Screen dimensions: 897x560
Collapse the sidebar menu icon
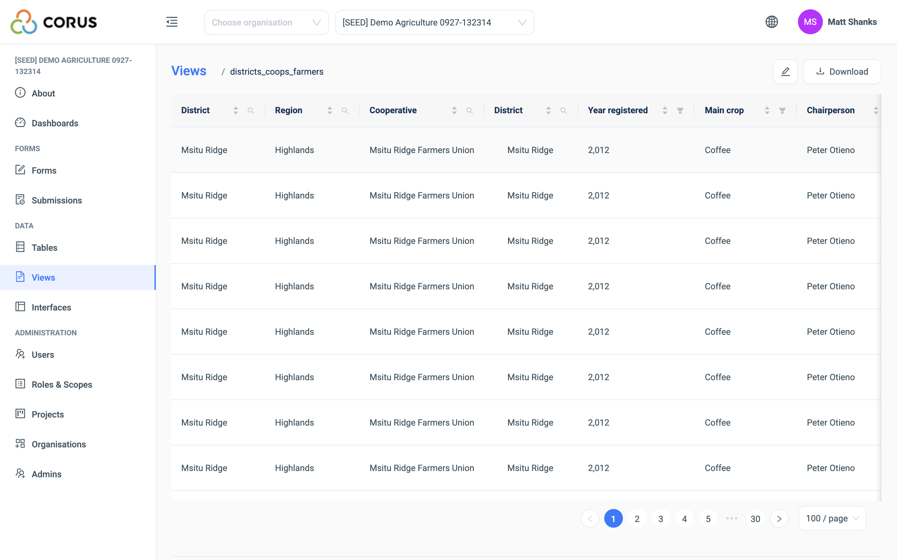pyautogui.click(x=172, y=22)
